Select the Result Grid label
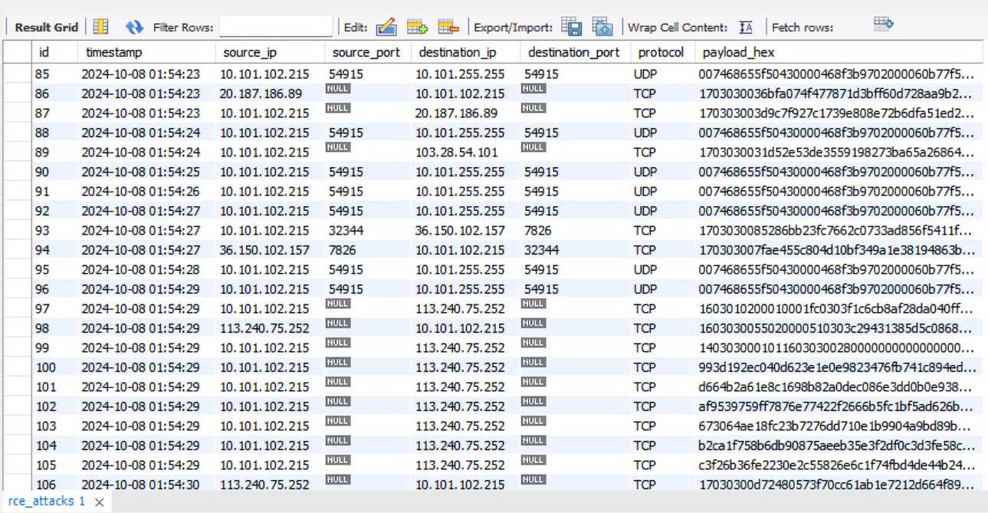Viewport: 988px width, 513px height. [x=47, y=28]
